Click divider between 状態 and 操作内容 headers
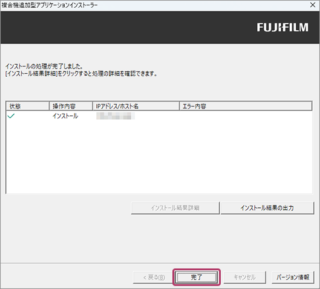320x289 pixels. [49, 106]
